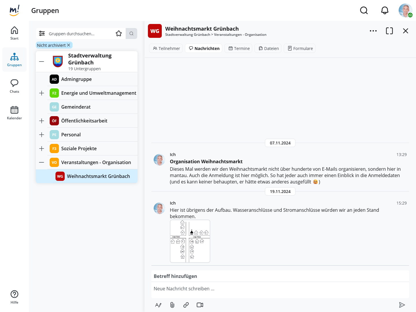
Task: Open the notifications bell
Action: (385, 11)
